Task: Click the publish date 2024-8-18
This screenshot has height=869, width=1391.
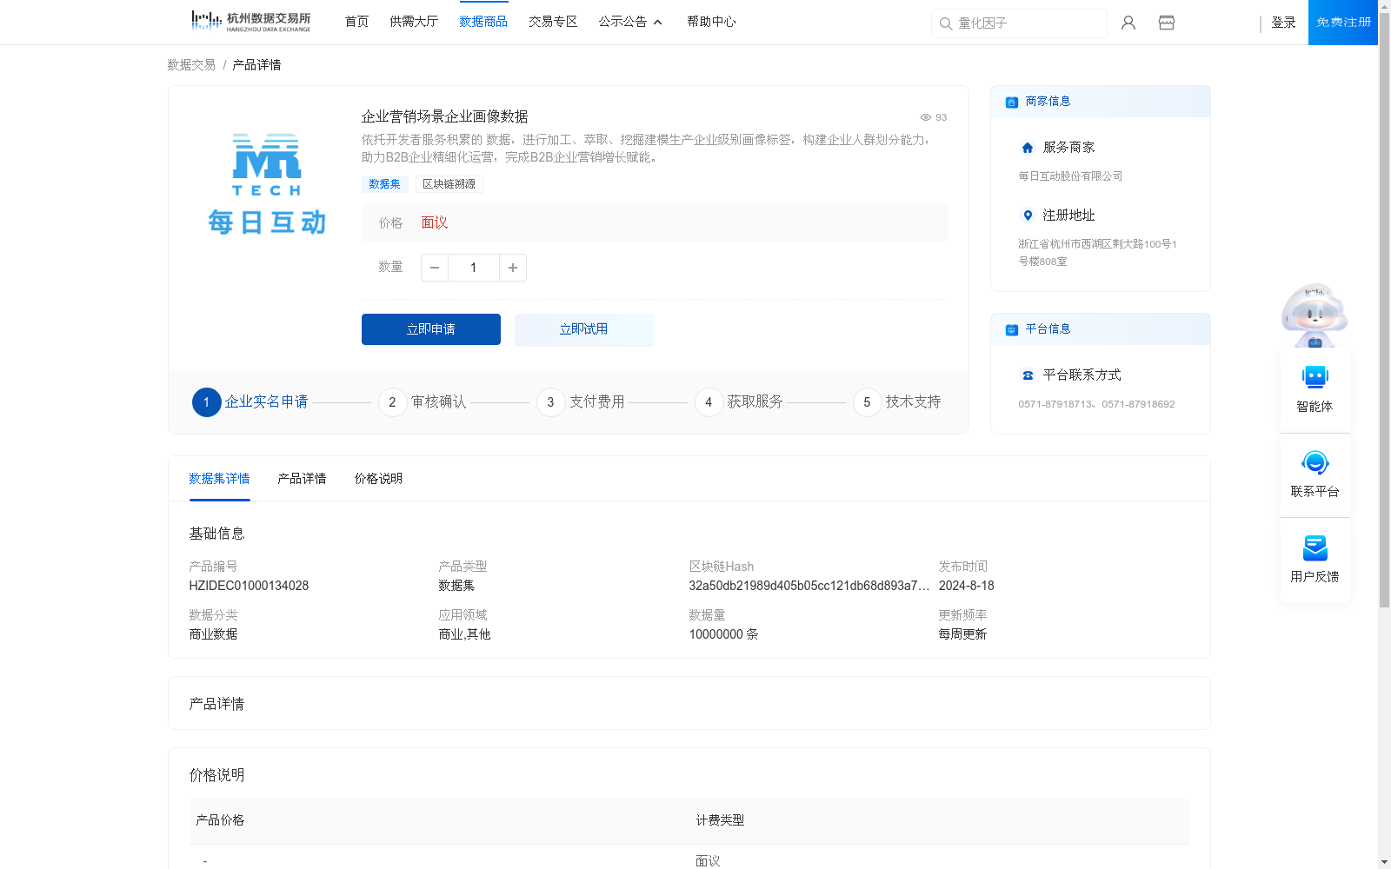Action: pyautogui.click(x=966, y=586)
